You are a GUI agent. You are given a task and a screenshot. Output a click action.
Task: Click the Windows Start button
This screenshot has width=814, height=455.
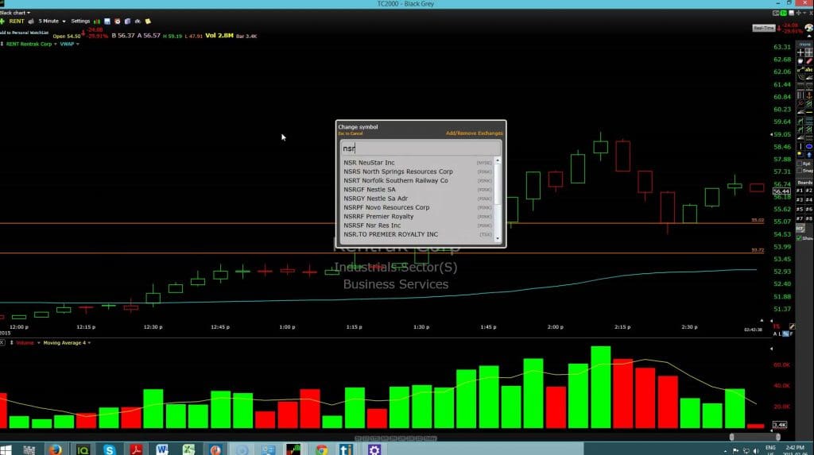[x=6, y=449]
